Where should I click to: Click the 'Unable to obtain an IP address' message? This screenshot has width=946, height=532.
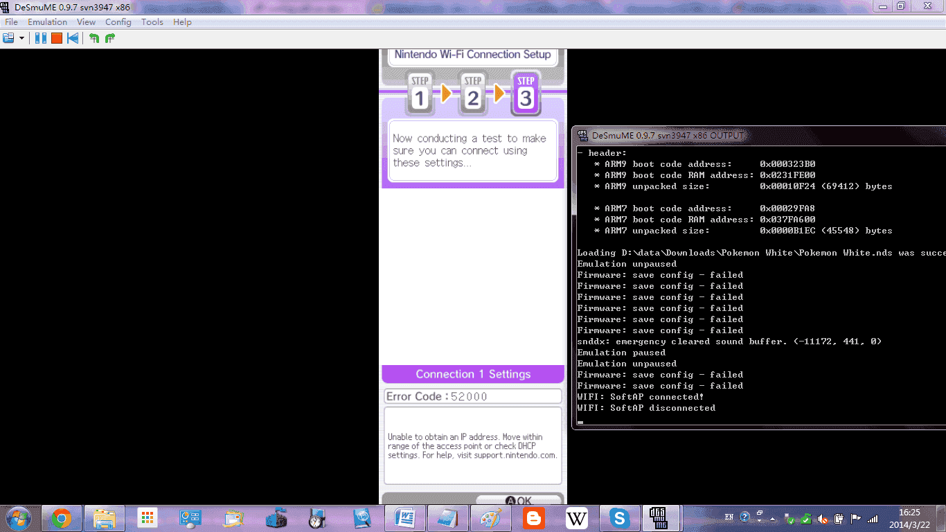click(472, 446)
